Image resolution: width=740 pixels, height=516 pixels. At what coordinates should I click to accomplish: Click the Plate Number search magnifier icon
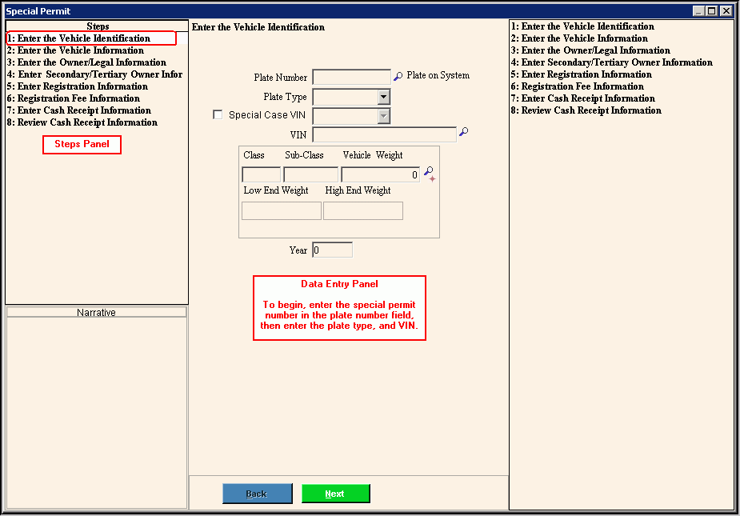(398, 76)
